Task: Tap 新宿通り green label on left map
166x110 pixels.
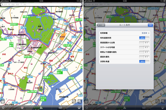Action: (14, 24)
